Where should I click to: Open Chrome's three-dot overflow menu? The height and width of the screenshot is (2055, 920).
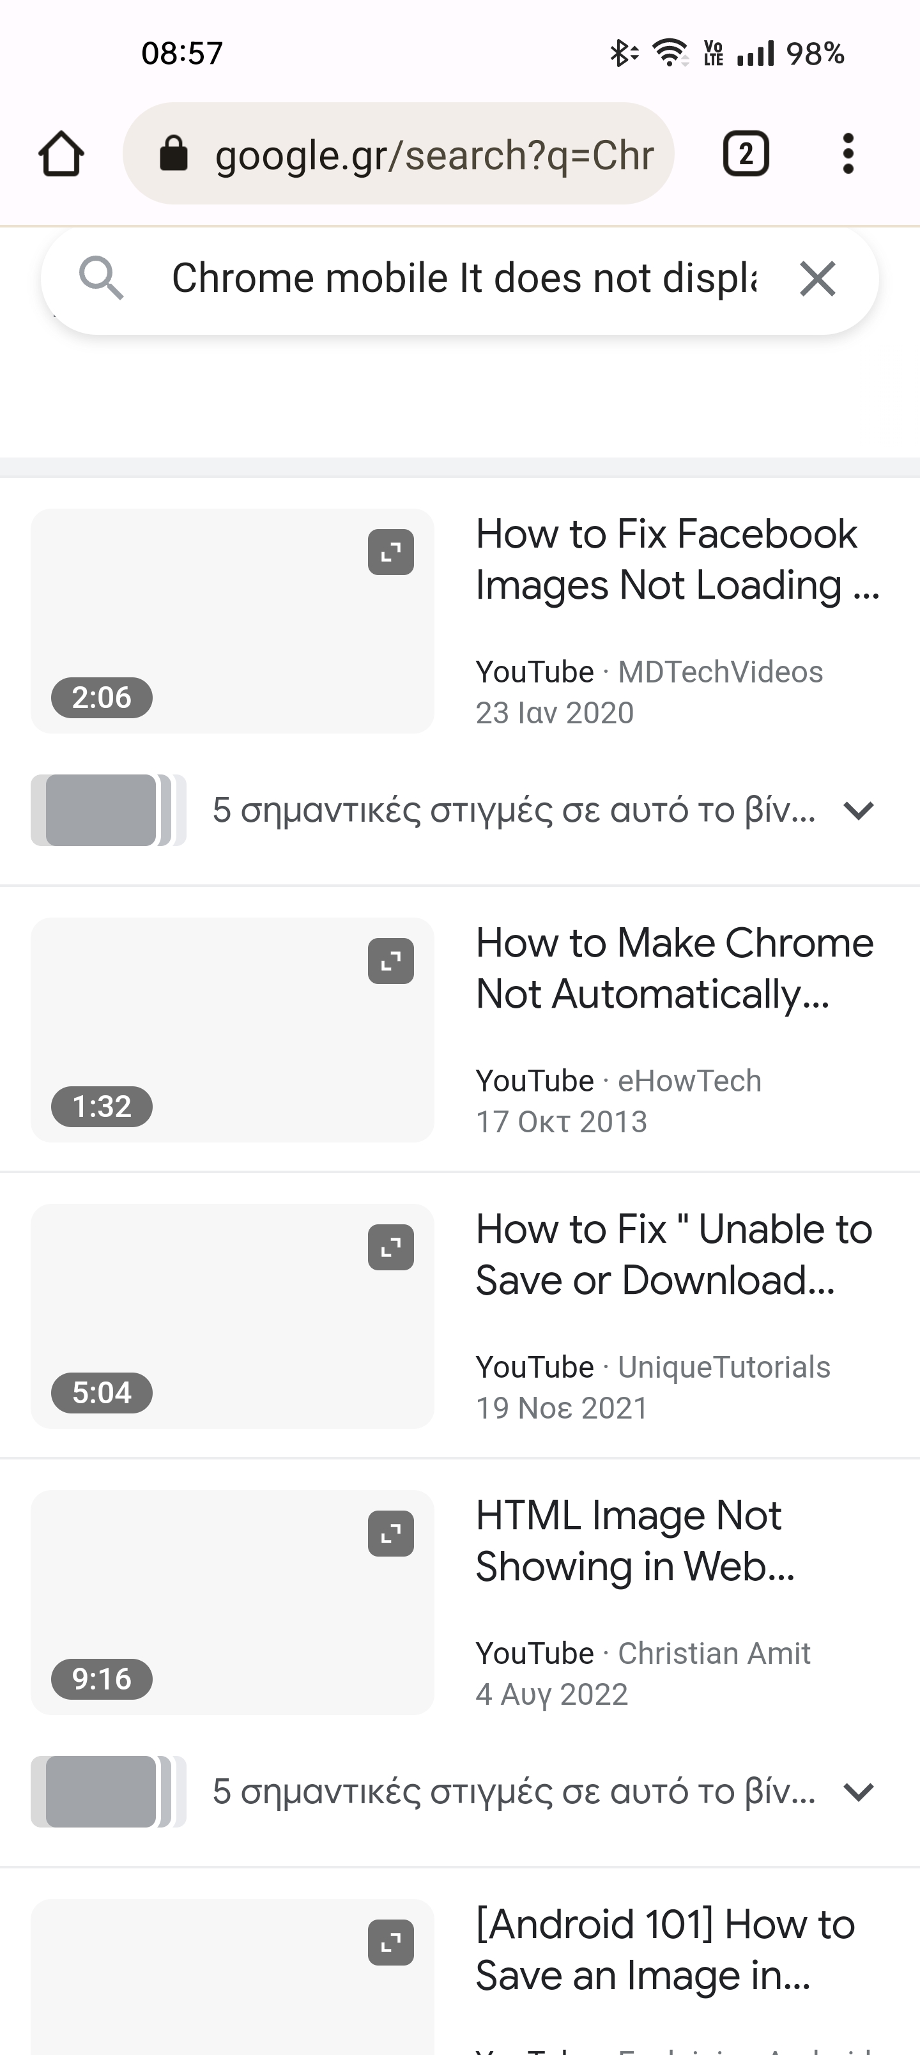[848, 153]
